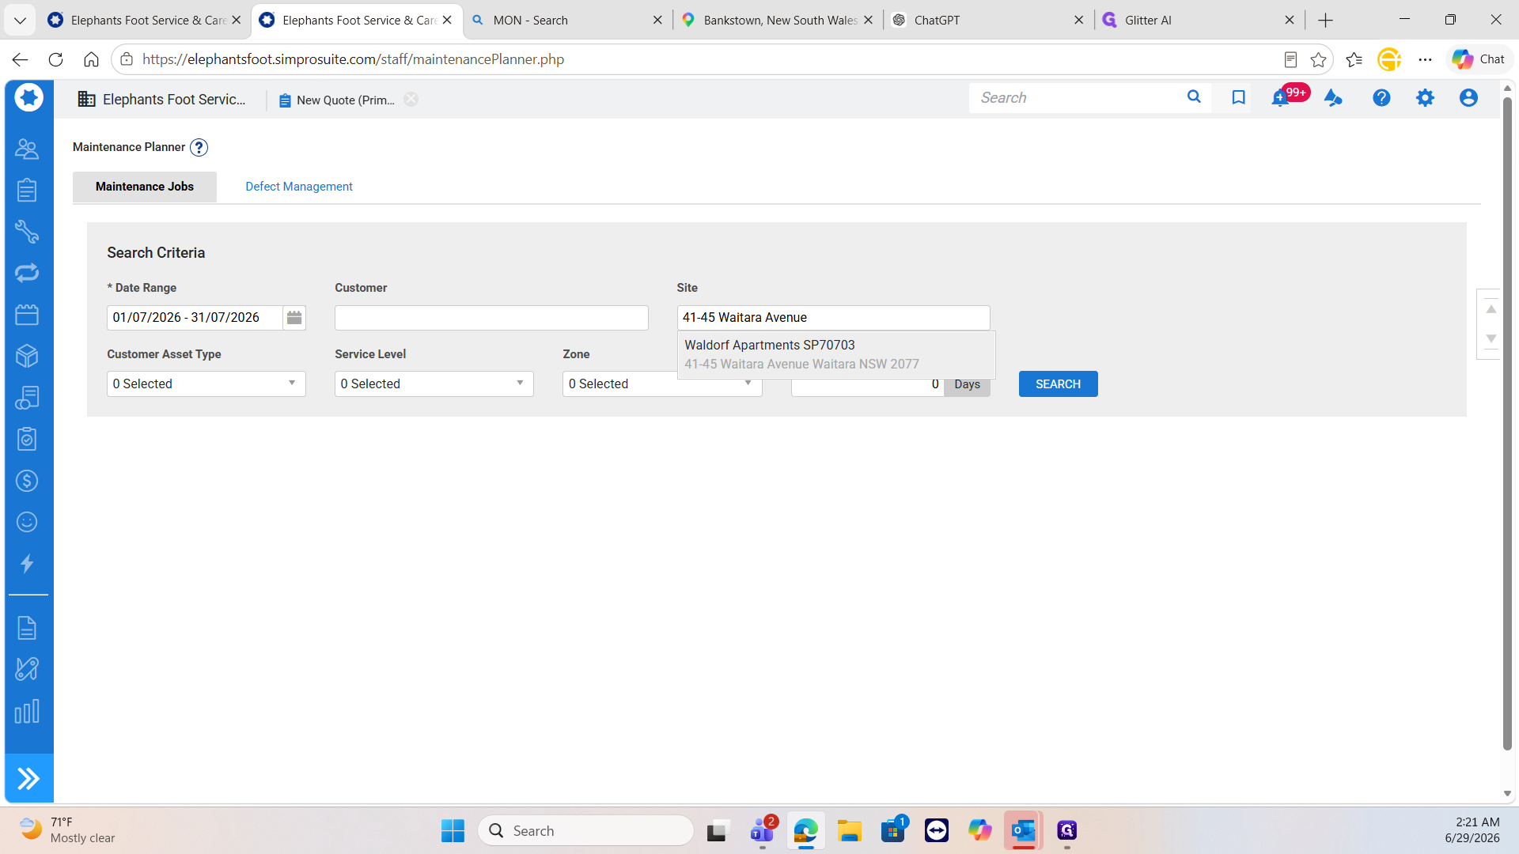
Task: Open the bookmark icon in header
Action: (1238, 97)
